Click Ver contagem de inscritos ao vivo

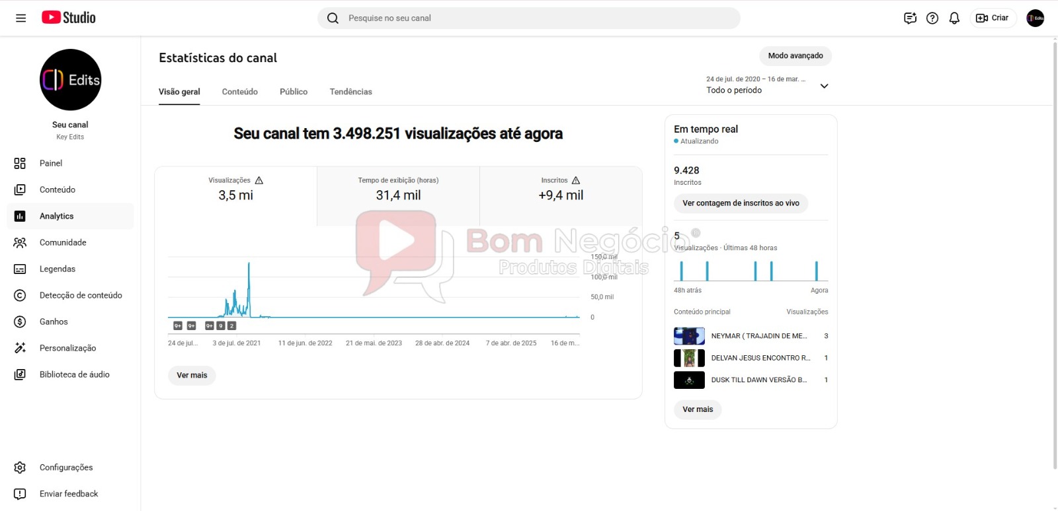point(741,203)
